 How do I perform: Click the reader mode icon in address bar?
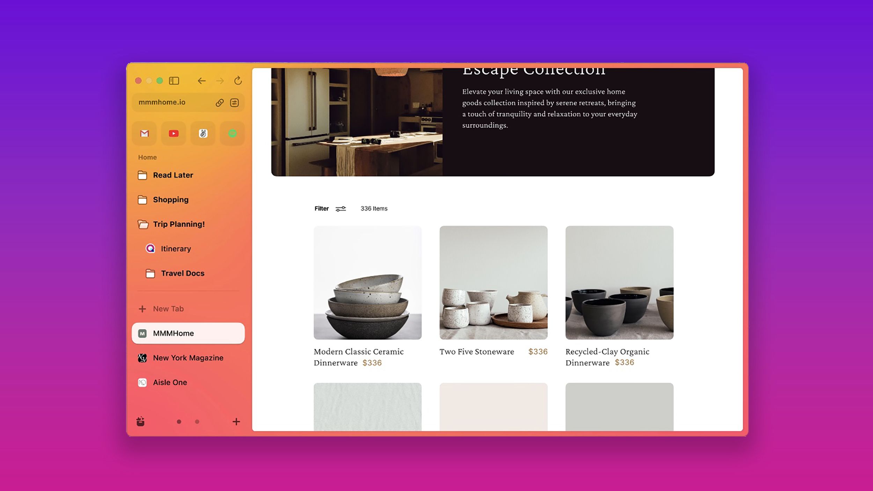[234, 102]
